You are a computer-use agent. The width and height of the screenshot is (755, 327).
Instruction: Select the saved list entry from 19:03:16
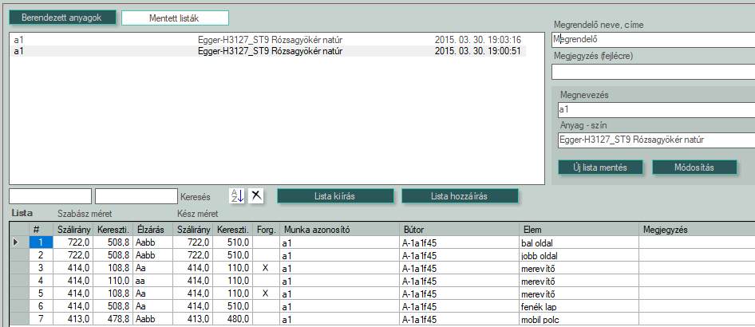(267, 39)
